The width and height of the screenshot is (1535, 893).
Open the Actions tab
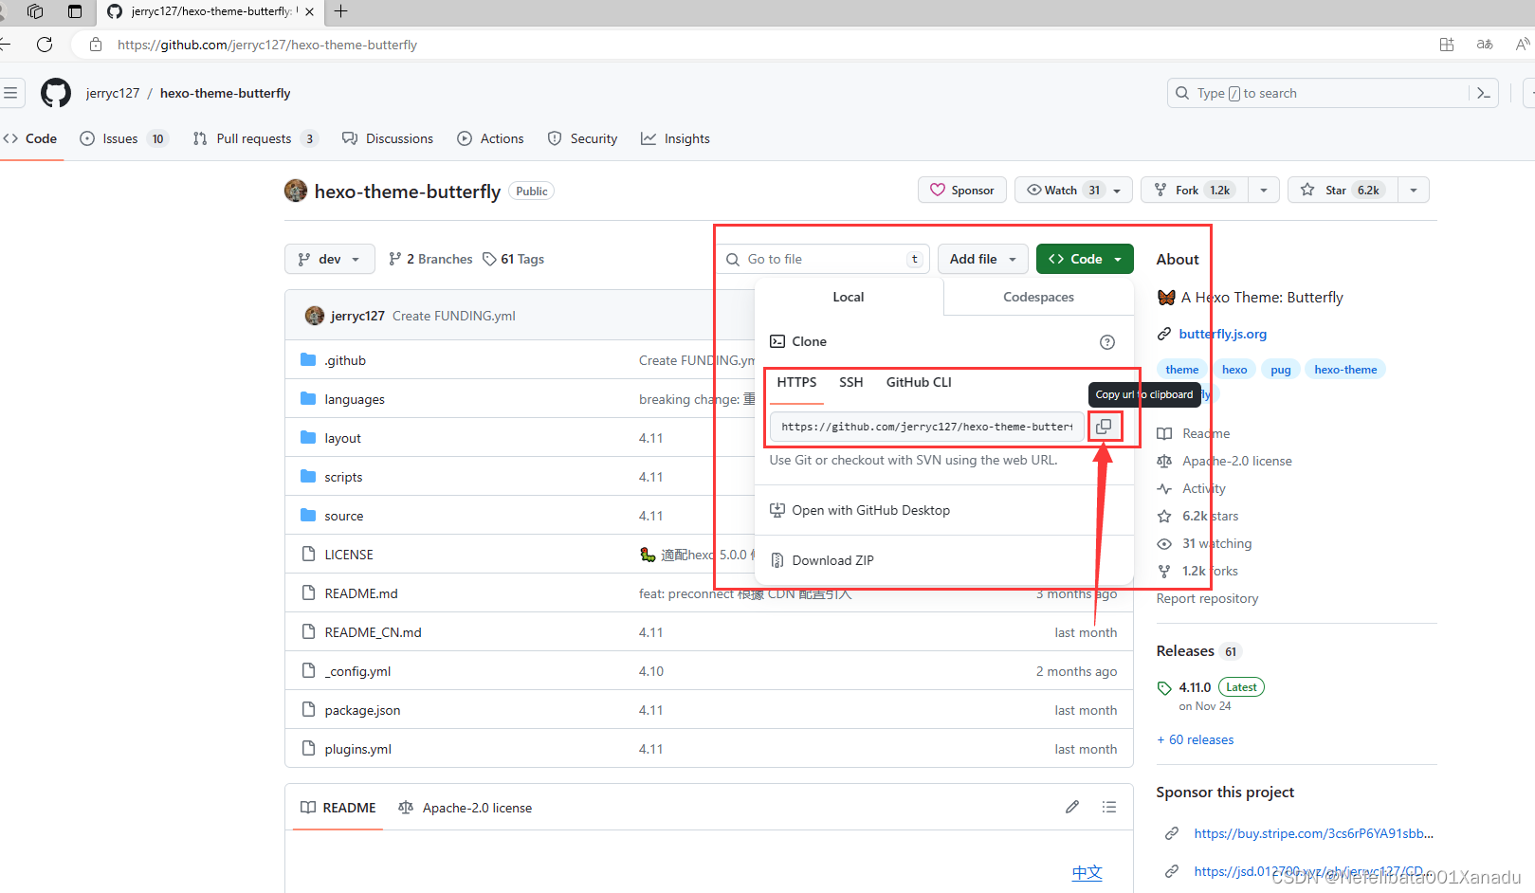(x=490, y=138)
